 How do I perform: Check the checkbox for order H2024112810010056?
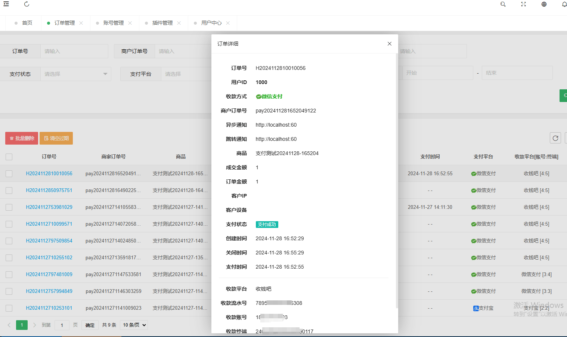[x=9, y=173]
